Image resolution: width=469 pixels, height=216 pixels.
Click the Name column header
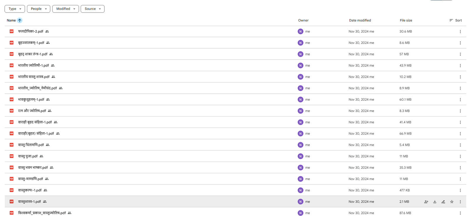tap(11, 20)
